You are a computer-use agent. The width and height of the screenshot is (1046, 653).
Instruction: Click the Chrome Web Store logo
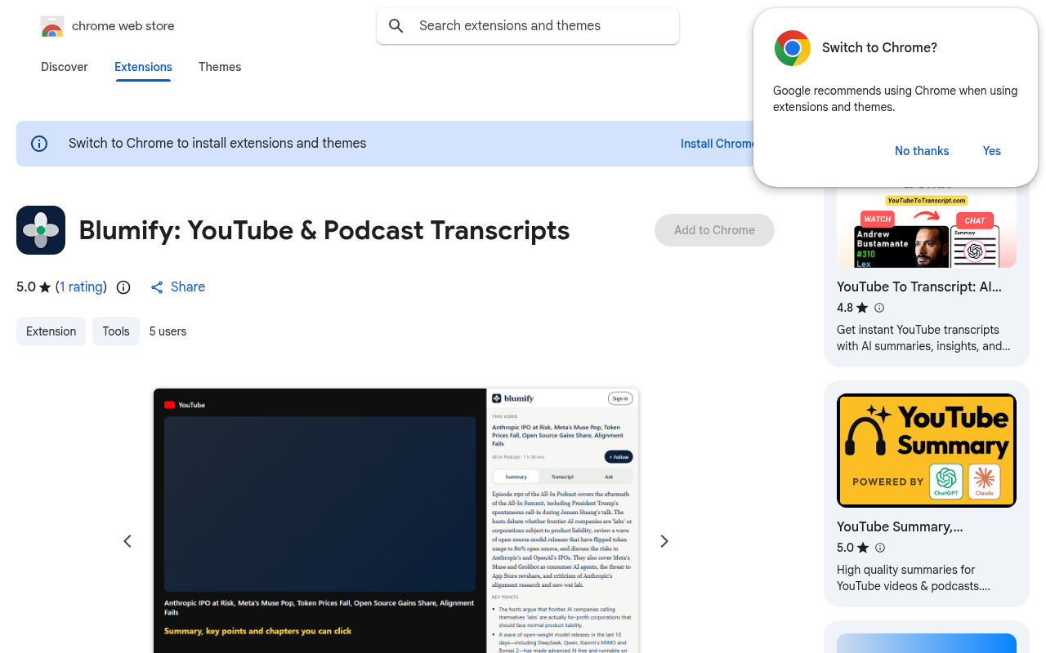[x=52, y=26]
